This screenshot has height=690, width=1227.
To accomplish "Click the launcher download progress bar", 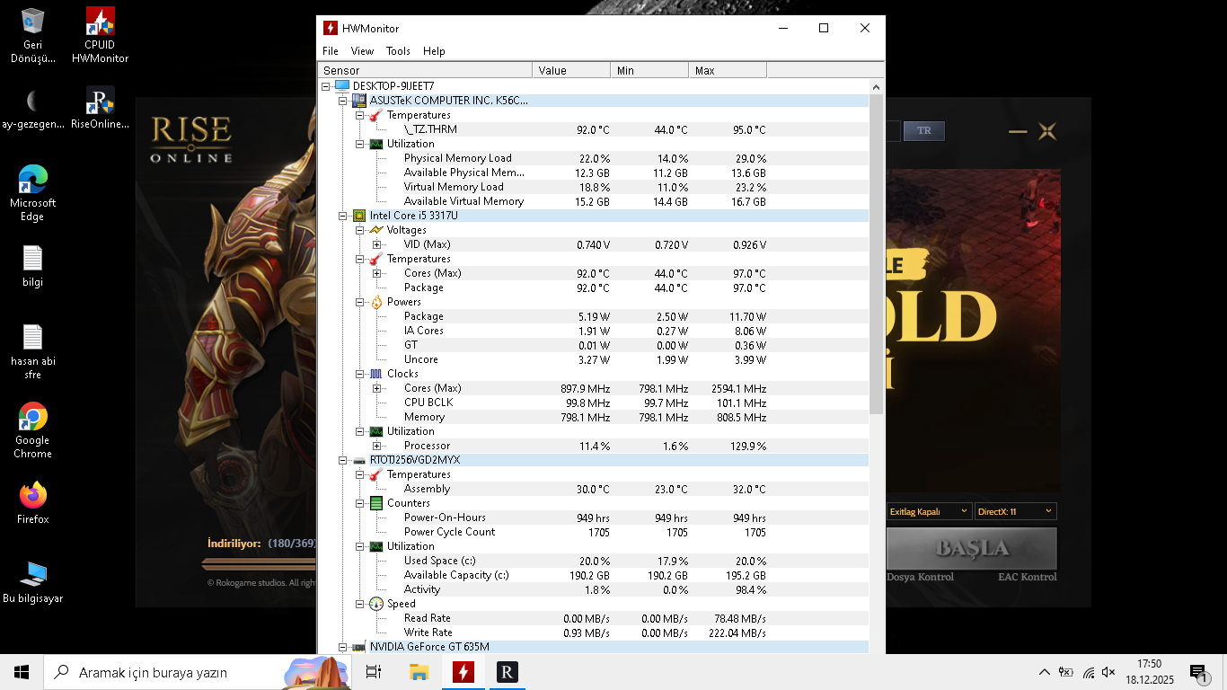I will (260, 564).
